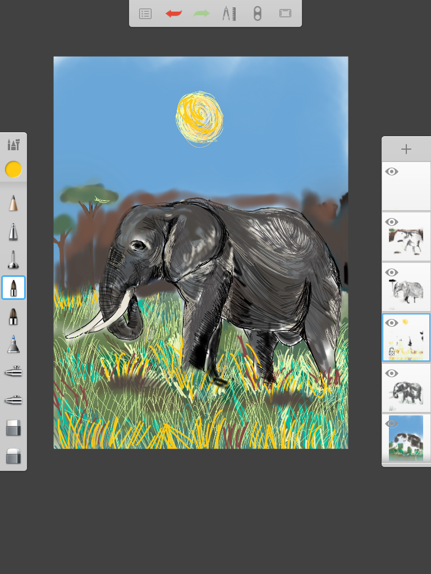Select the ballpoint pen tool
The height and width of the screenshot is (574, 431).
[x=13, y=260]
